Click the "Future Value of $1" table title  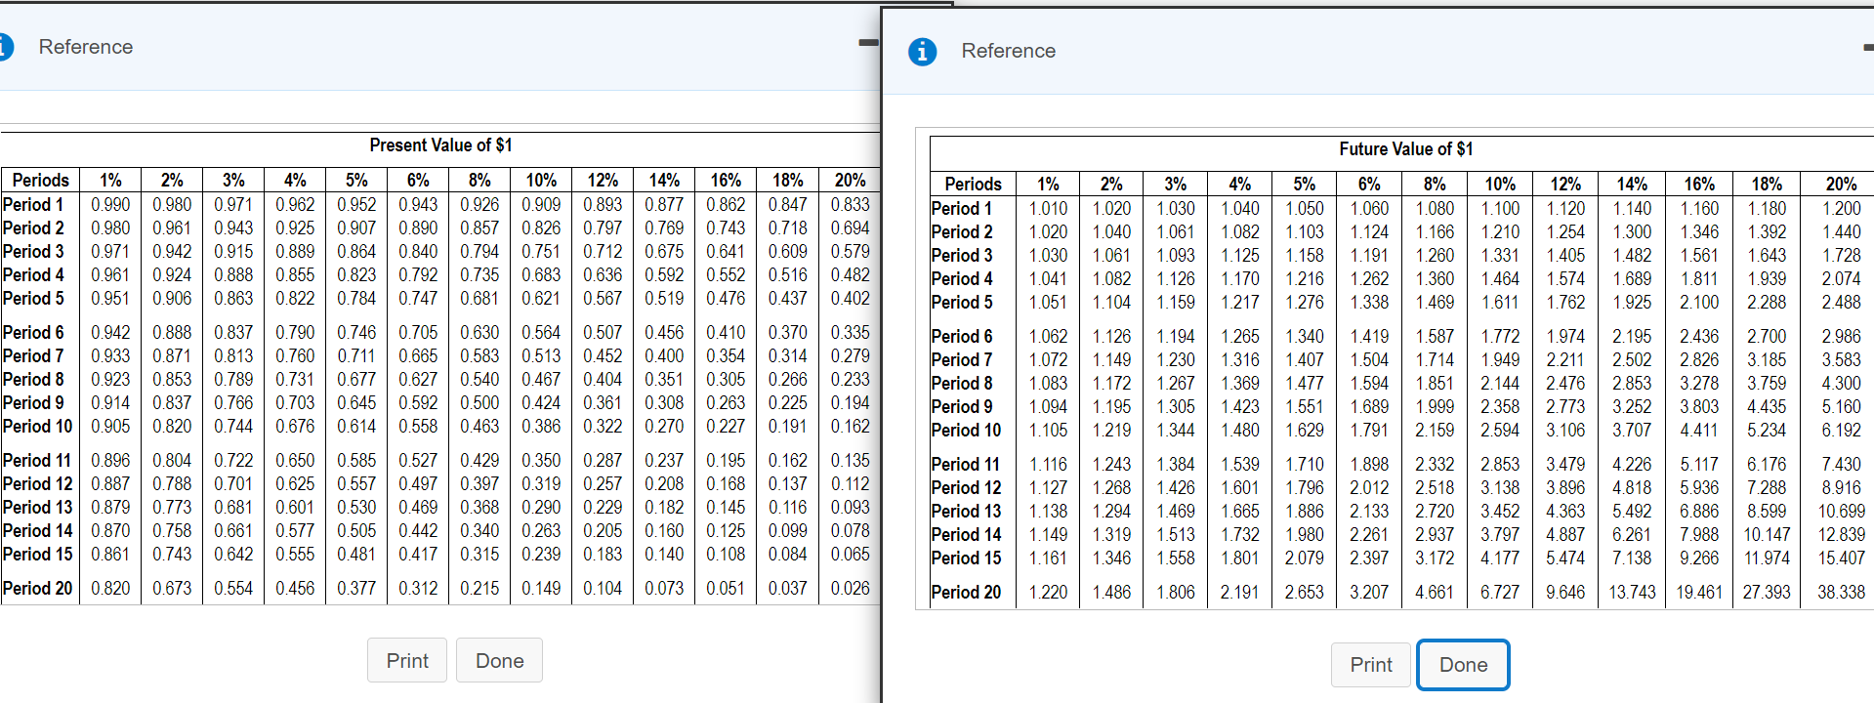pyautogui.click(x=1406, y=149)
